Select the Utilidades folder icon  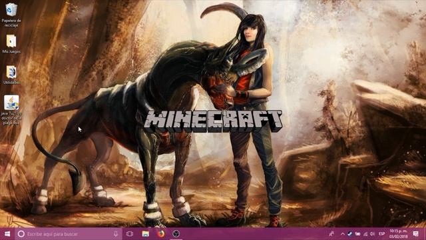[x=11, y=75]
